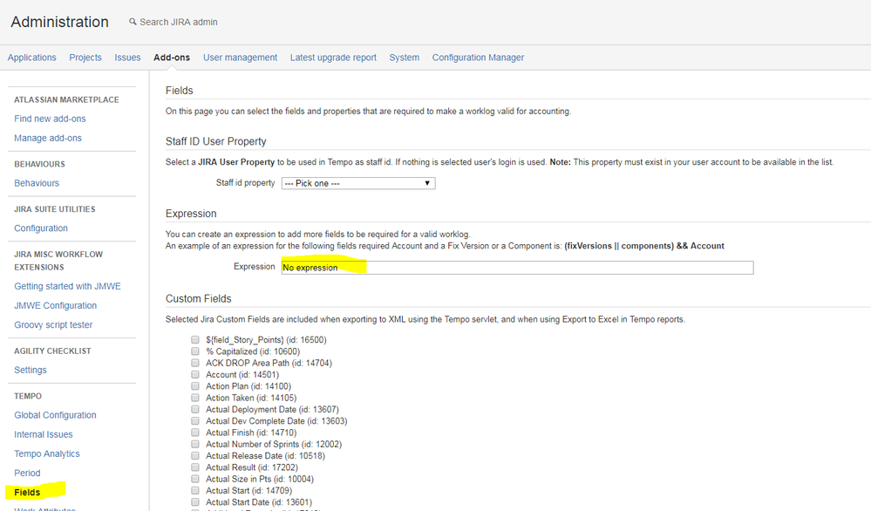Open Getting started with JMWE
Image resolution: width=871 pixels, height=511 pixels.
click(67, 286)
